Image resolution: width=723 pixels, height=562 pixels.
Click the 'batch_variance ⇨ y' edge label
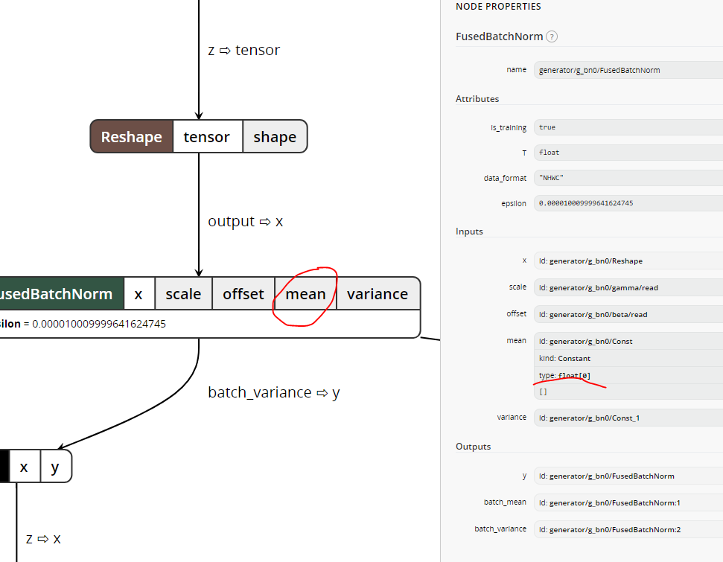(274, 392)
